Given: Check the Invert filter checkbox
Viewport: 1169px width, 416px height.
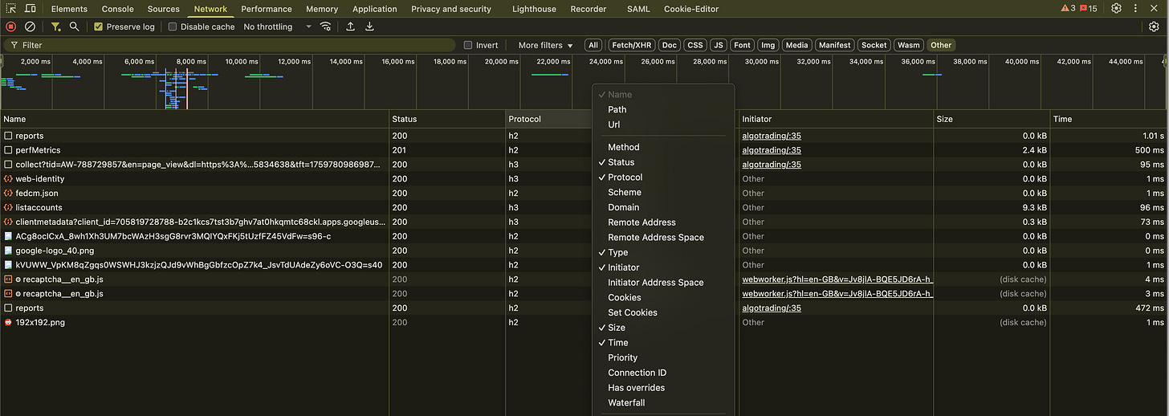Looking at the screenshot, I should pyautogui.click(x=468, y=46).
